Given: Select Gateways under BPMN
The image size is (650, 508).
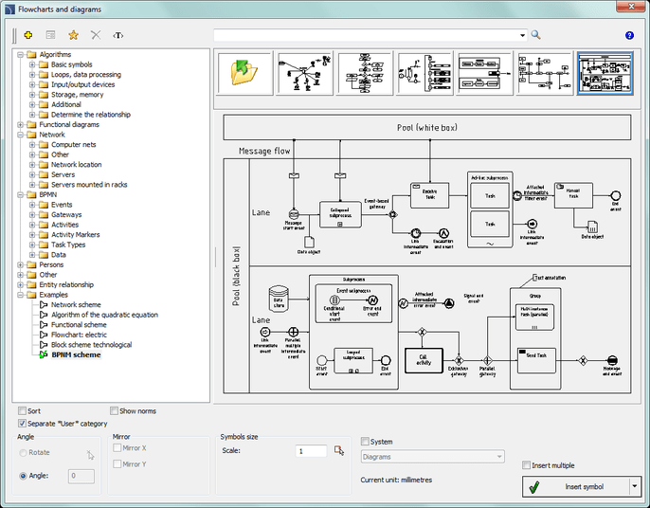Looking at the screenshot, I should (x=66, y=215).
